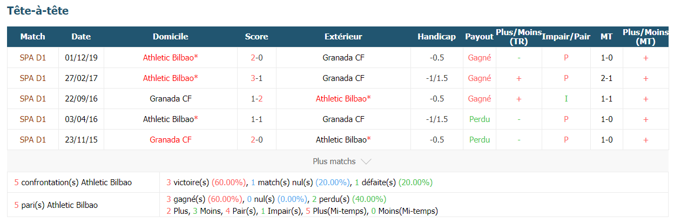
Task: Select Granada CF away team on 03/04/16
Action: pyautogui.click(x=343, y=119)
